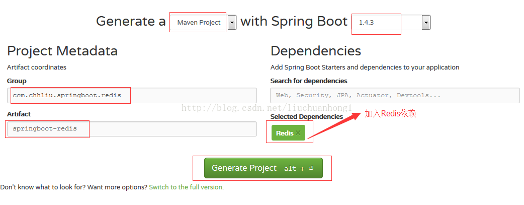The image size is (524, 205).
Task: Click the green Redis dependency tag
Action: pos(284,133)
